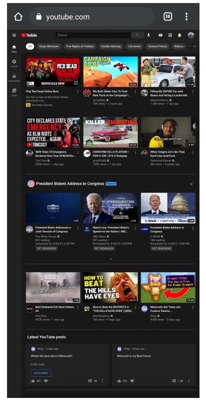Click the youtube.com address bar

click(x=92, y=17)
